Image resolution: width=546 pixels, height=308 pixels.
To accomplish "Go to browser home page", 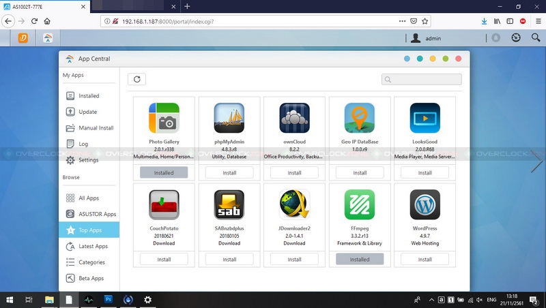I will coord(47,21).
